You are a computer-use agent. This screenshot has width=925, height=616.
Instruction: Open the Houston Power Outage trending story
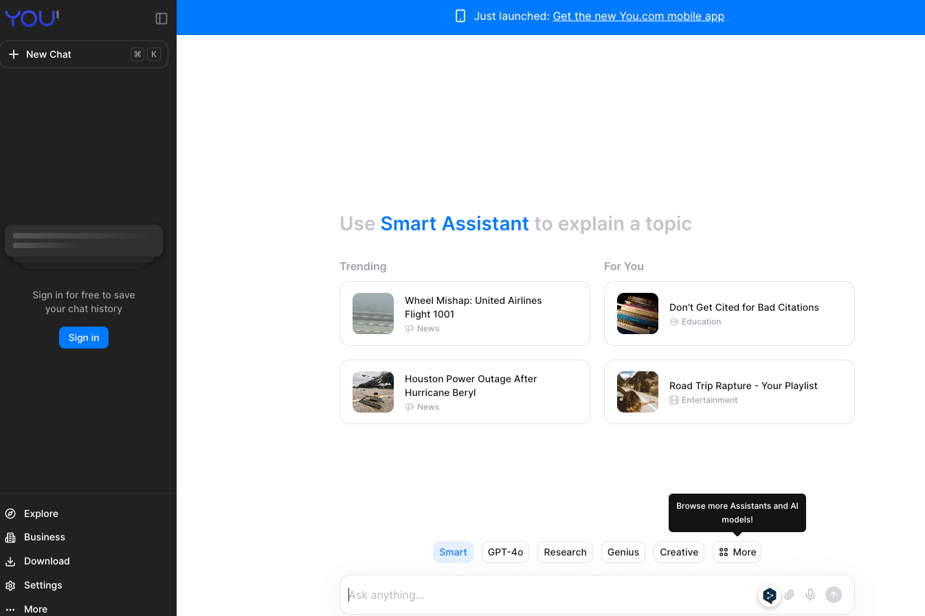click(x=465, y=392)
